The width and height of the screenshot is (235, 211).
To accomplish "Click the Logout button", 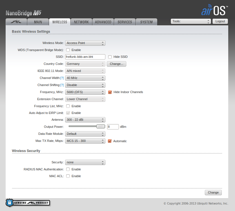I will [x=220, y=21].
